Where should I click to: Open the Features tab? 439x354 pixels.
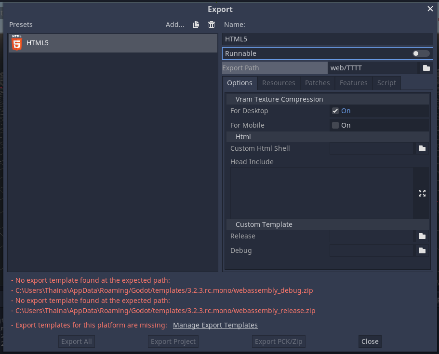(353, 83)
